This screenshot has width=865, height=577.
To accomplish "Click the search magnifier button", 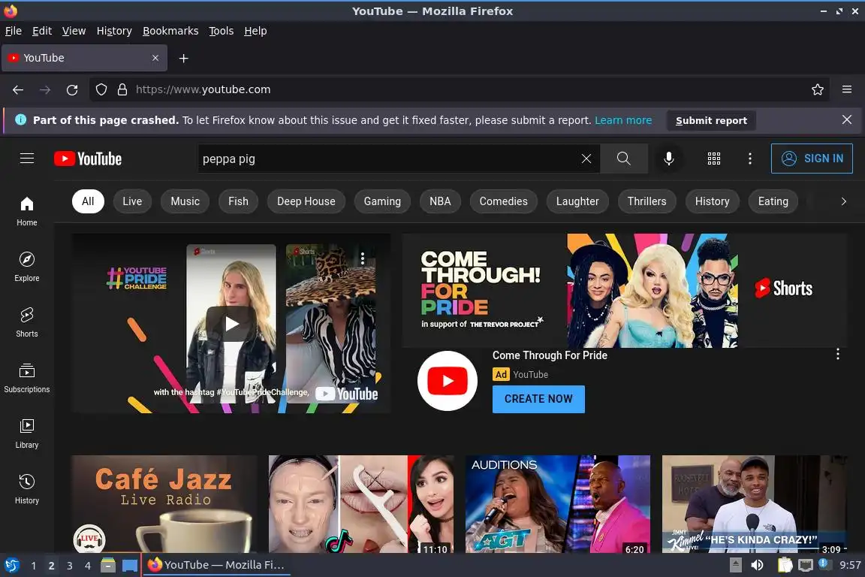I will [x=624, y=159].
